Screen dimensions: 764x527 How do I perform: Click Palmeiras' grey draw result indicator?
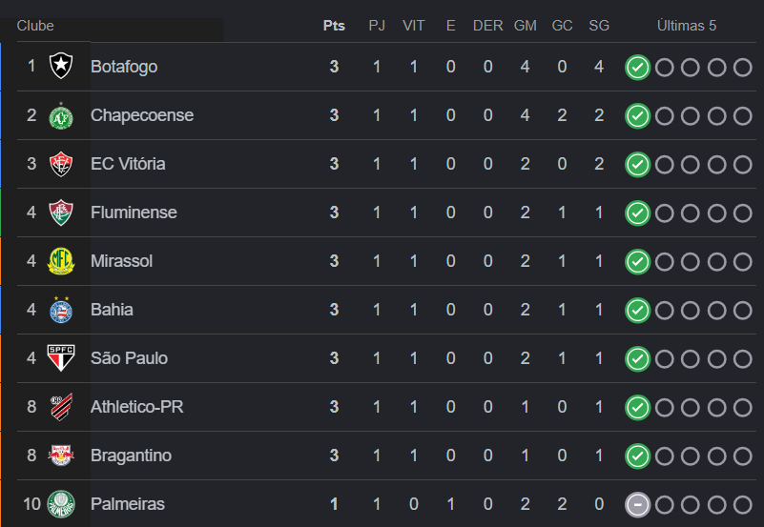click(x=637, y=504)
